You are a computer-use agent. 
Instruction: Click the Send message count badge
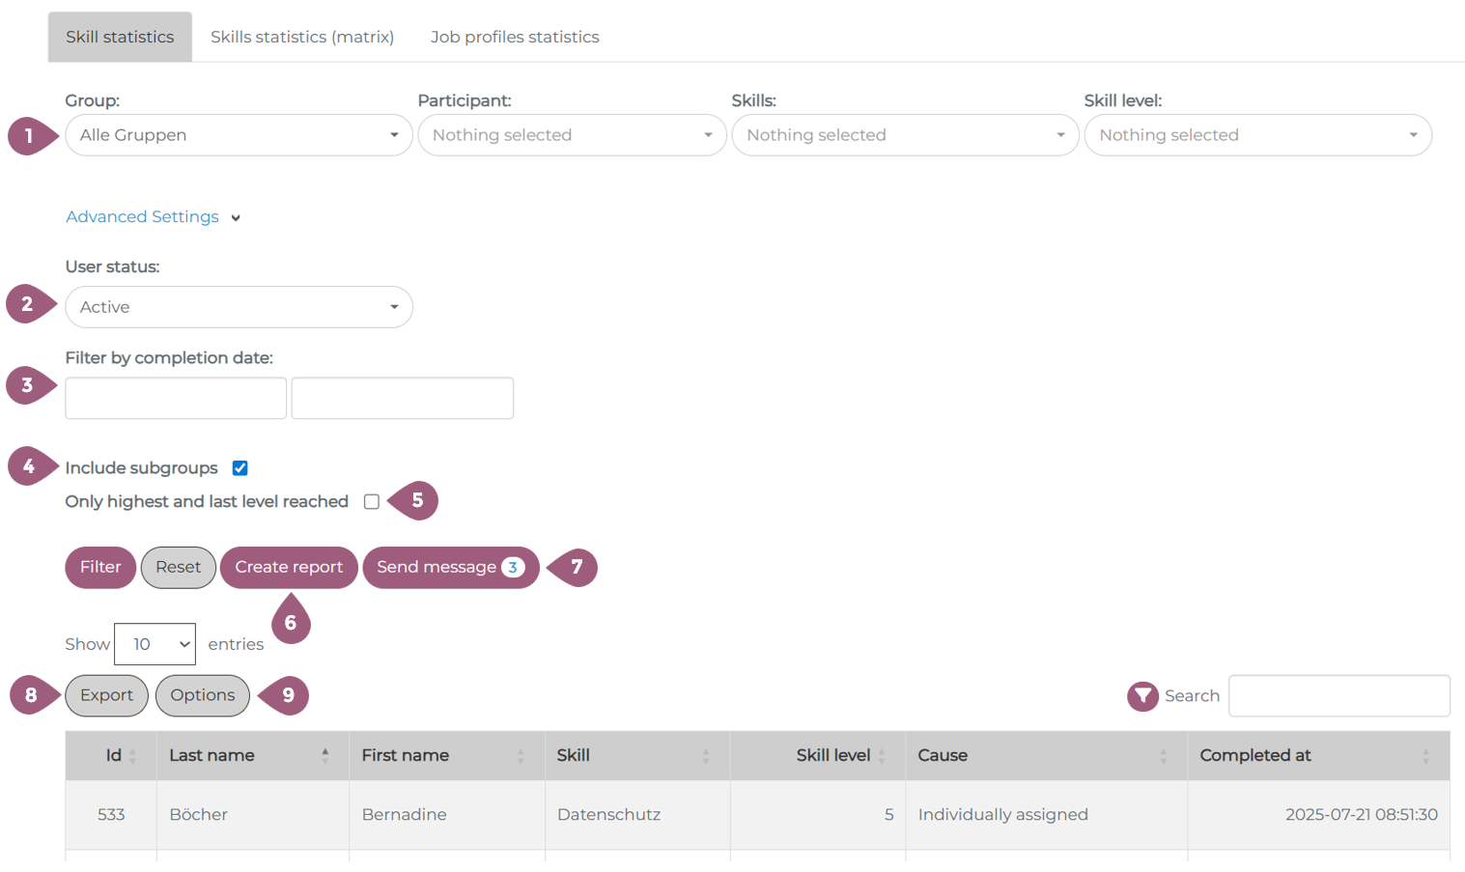click(x=513, y=568)
